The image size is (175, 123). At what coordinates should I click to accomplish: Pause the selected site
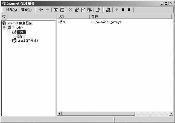coord(129,10)
